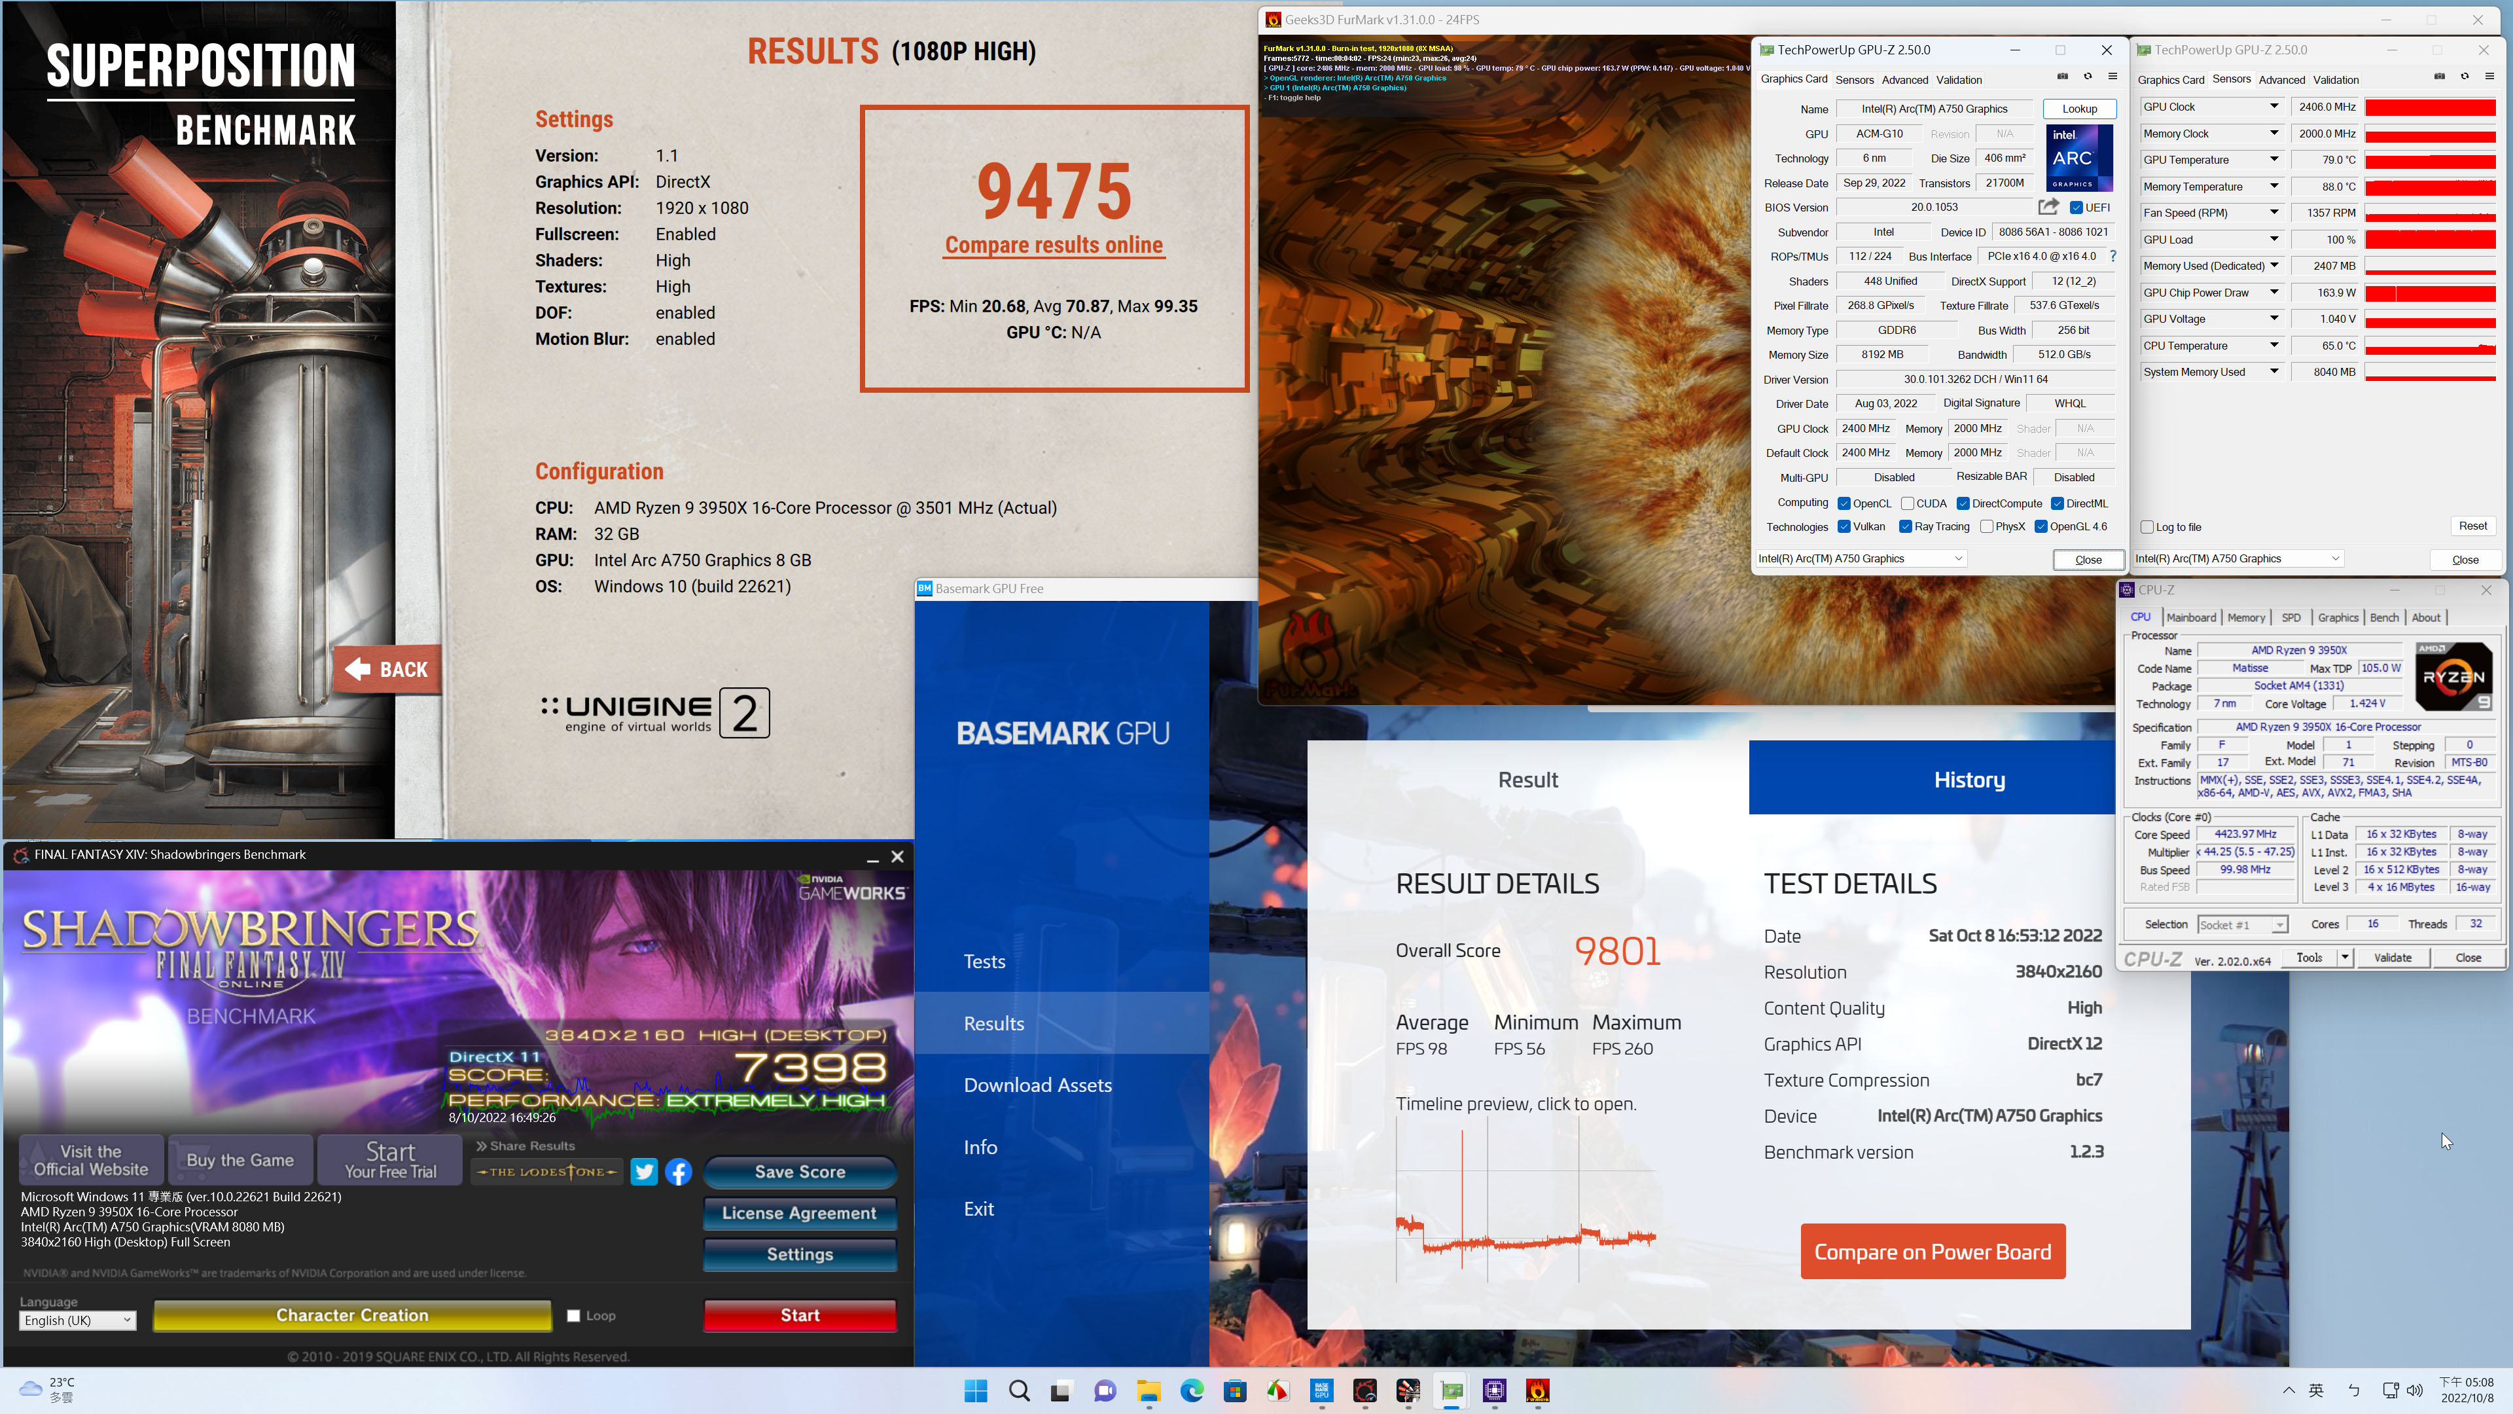Image resolution: width=2513 pixels, height=1414 pixels.
Task: Click the Memory Temperature sensor graph bar
Action: tap(2430, 187)
